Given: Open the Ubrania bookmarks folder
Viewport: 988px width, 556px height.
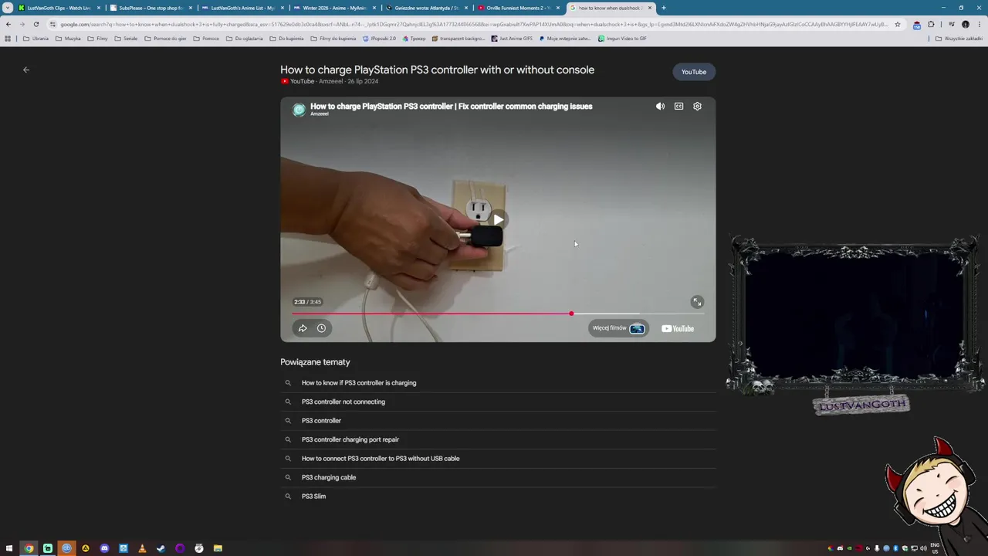Looking at the screenshot, I should (x=36, y=38).
